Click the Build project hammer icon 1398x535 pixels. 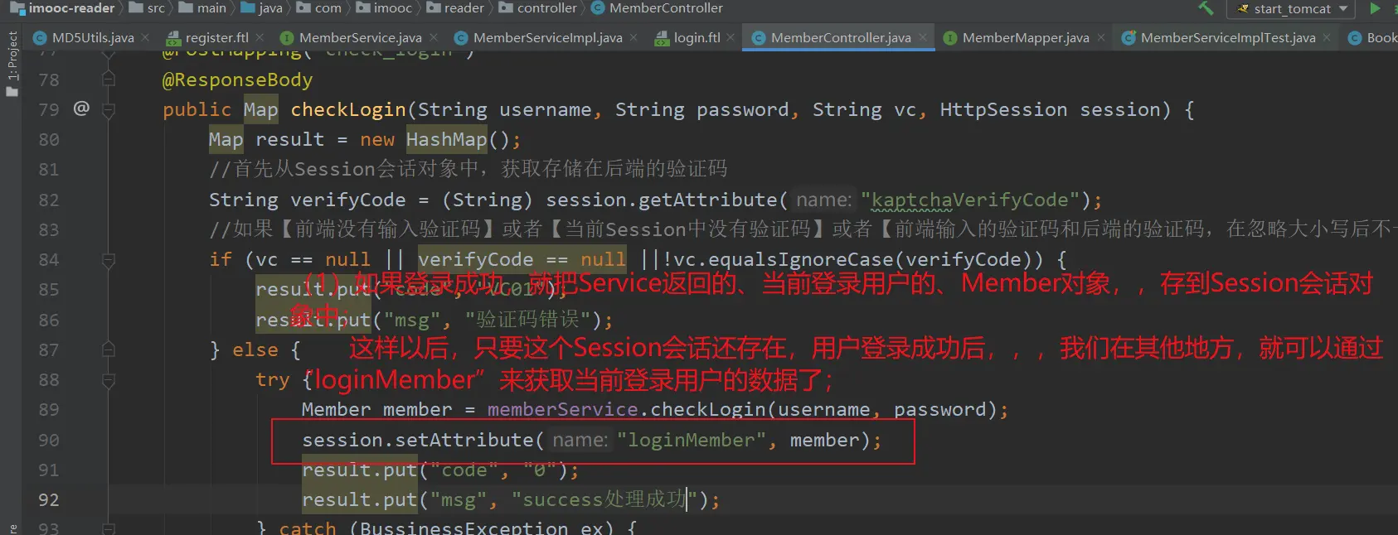coord(1206,8)
